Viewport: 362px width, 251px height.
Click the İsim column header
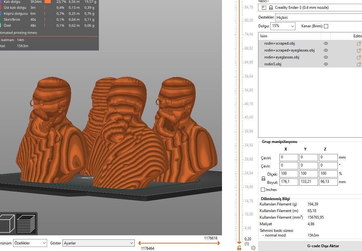pyautogui.click(x=264, y=36)
